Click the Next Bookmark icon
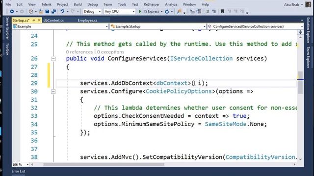 235,12
